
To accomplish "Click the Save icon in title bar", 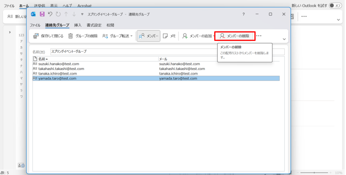I will tap(42, 14).
